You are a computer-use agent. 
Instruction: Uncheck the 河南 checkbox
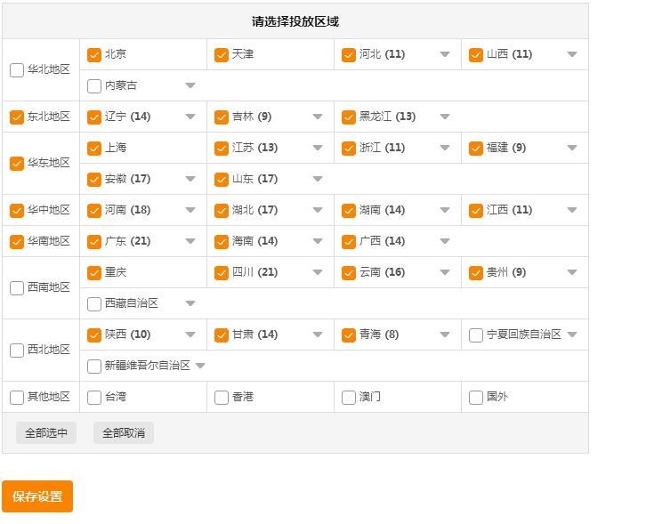coord(94,211)
